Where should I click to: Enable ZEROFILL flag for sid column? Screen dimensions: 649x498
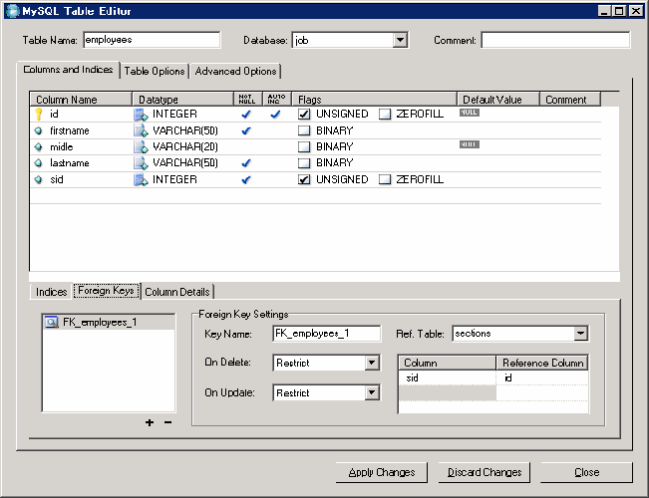click(385, 180)
